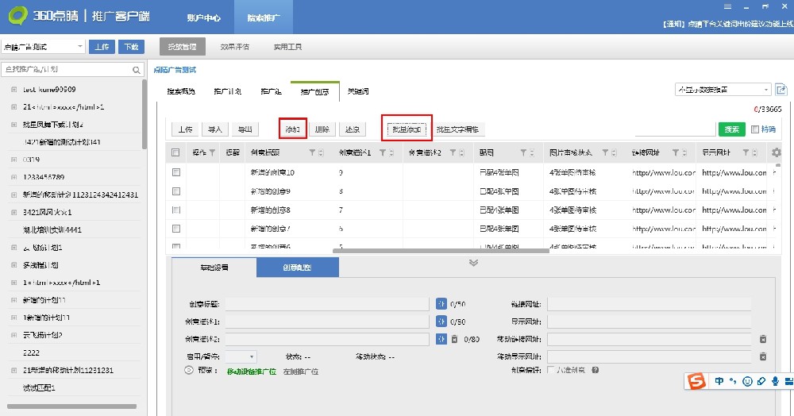Click the 批量添加 button
The width and height of the screenshot is (794, 416).
pyautogui.click(x=407, y=129)
